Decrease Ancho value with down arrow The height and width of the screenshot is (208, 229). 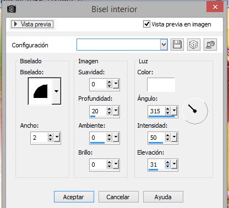tap(51, 140)
